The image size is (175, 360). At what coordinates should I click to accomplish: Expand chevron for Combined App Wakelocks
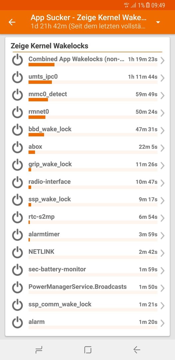pos(162,61)
